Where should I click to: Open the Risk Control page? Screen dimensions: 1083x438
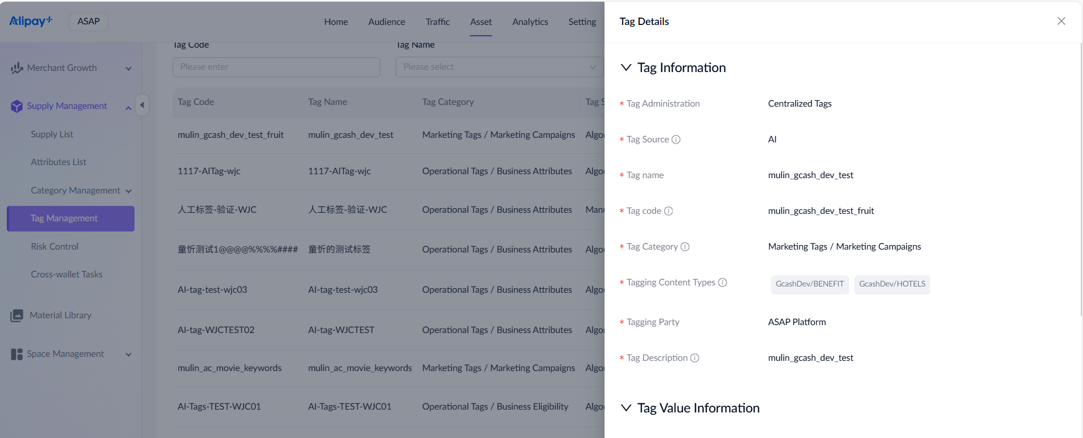pos(54,246)
